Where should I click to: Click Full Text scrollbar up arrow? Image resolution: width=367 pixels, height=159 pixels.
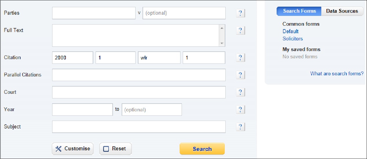pyautogui.click(x=222, y=28)
